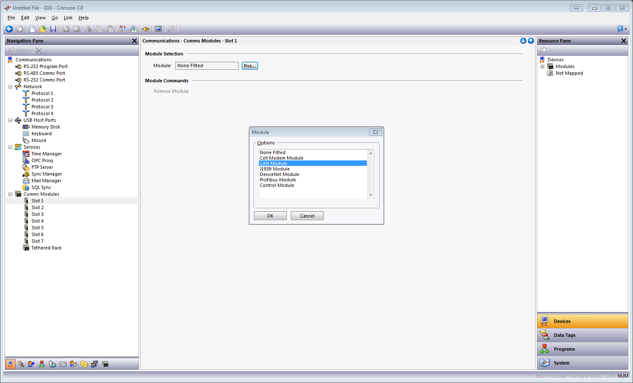
Task: Click the Pick... button
Action: 250,66
